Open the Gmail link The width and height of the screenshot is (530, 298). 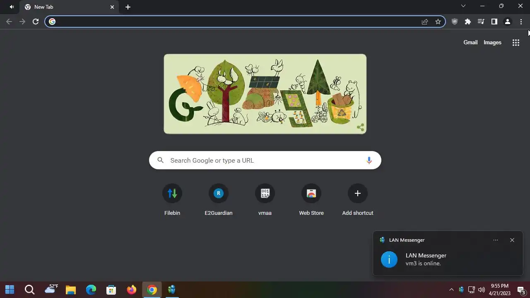click(x=470, y=42)
